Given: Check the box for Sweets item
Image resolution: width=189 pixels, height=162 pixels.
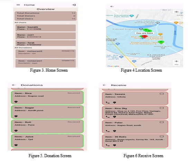Looking at the screenshot, I should click(162, 94).
